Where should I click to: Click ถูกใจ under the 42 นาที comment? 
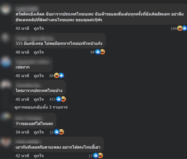pos(39,156)
